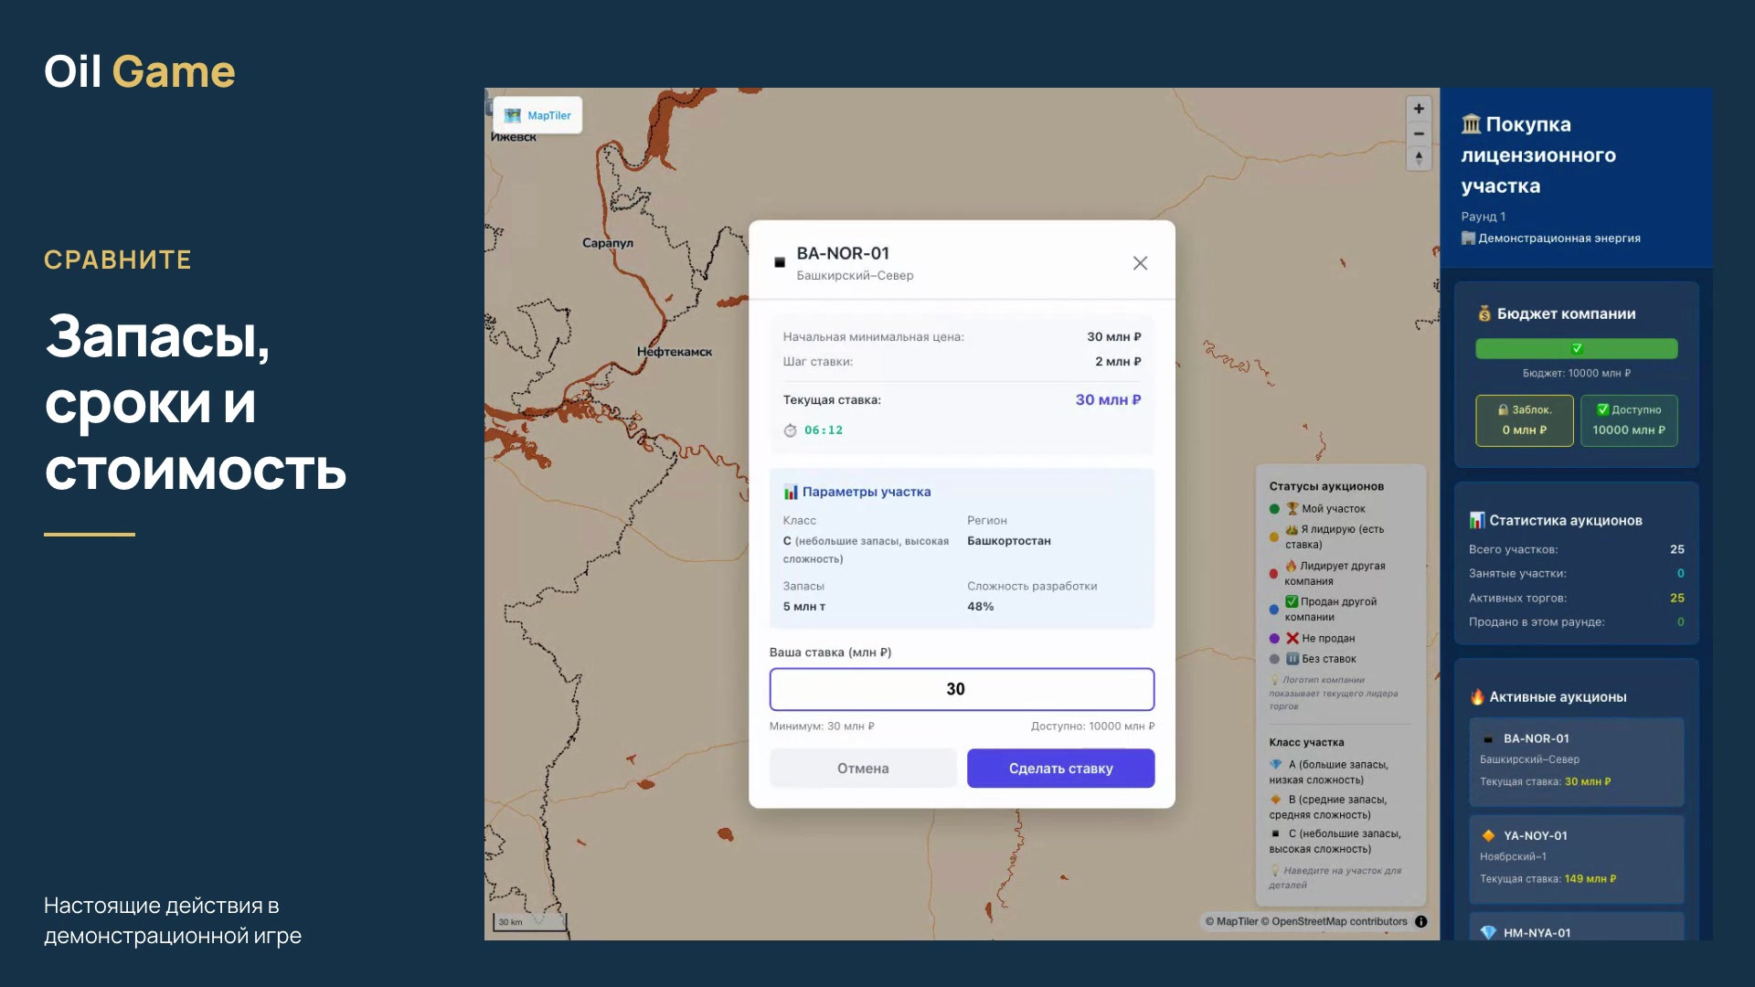This screenshot has width=1755, height=987.
Task: Click the Сарапул city label on map
Action: (608, 243)
